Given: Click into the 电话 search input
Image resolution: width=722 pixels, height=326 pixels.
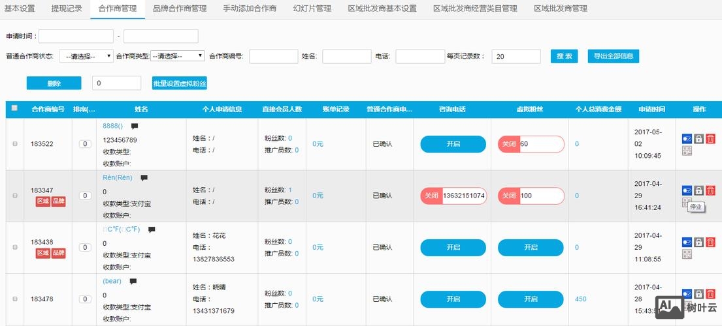Looking at the screenshot, I should 420,57.
